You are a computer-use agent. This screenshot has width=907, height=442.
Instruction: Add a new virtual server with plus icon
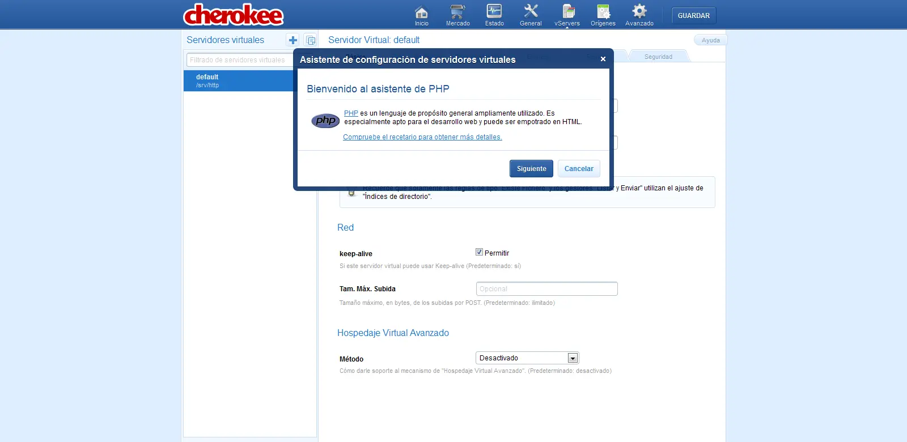pyautogui.click(x=293, y=40)
